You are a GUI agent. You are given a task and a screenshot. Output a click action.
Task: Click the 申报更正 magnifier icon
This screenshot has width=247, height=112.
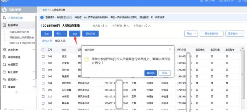pos(4,65)
